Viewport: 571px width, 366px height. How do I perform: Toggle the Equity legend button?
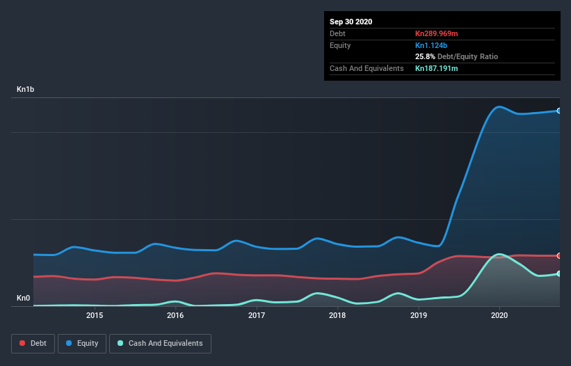82,344
